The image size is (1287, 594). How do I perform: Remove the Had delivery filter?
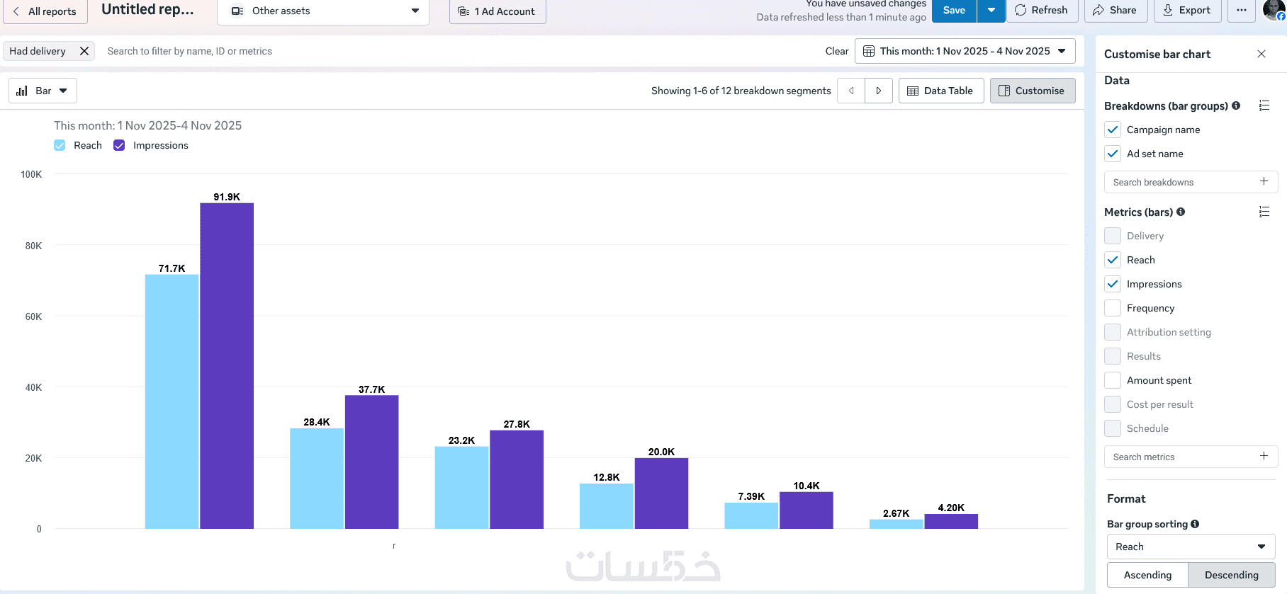point(84,51)
